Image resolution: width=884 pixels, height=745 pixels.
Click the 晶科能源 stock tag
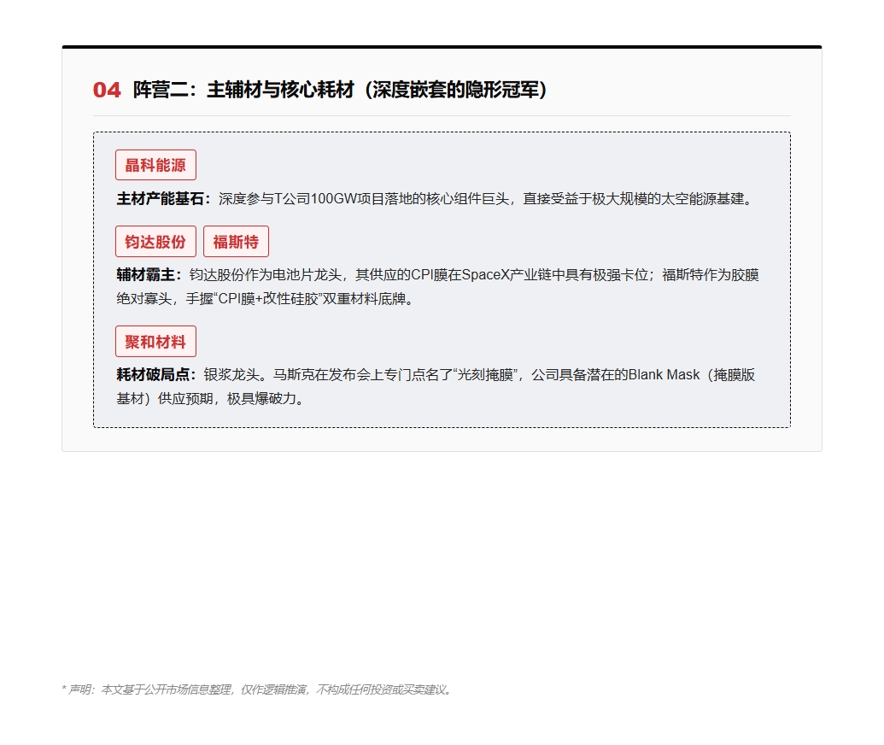coord(155,165)
